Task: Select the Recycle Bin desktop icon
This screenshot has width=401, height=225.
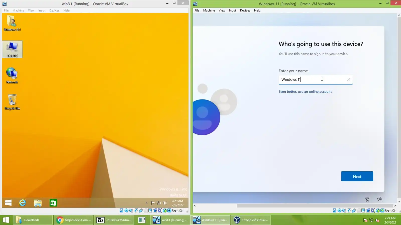Action: tap(12, 102)
